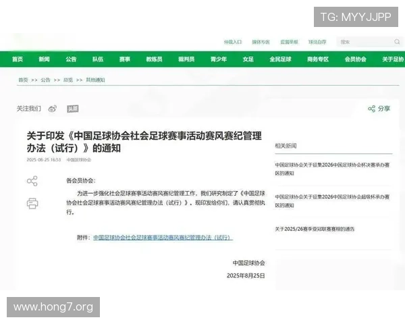The height and width of the screenshot is (324, 405).
Task: Open the 全民足球 navigation item
Action: 280,59
